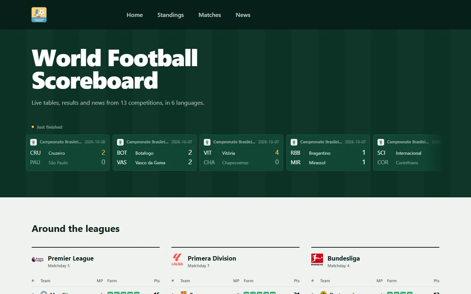Go to the Home page
This screenshot has width=471, height=294.
pyautogui.click(x=135, y=15)
